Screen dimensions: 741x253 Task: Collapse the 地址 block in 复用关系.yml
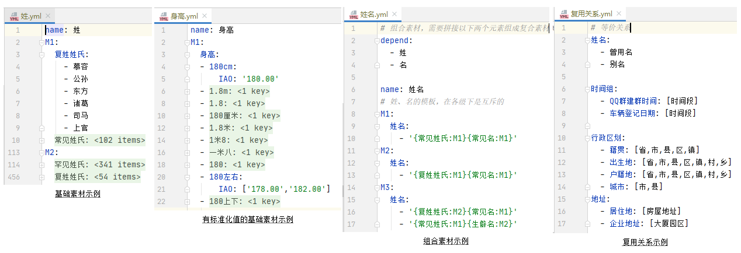[587, 199]
